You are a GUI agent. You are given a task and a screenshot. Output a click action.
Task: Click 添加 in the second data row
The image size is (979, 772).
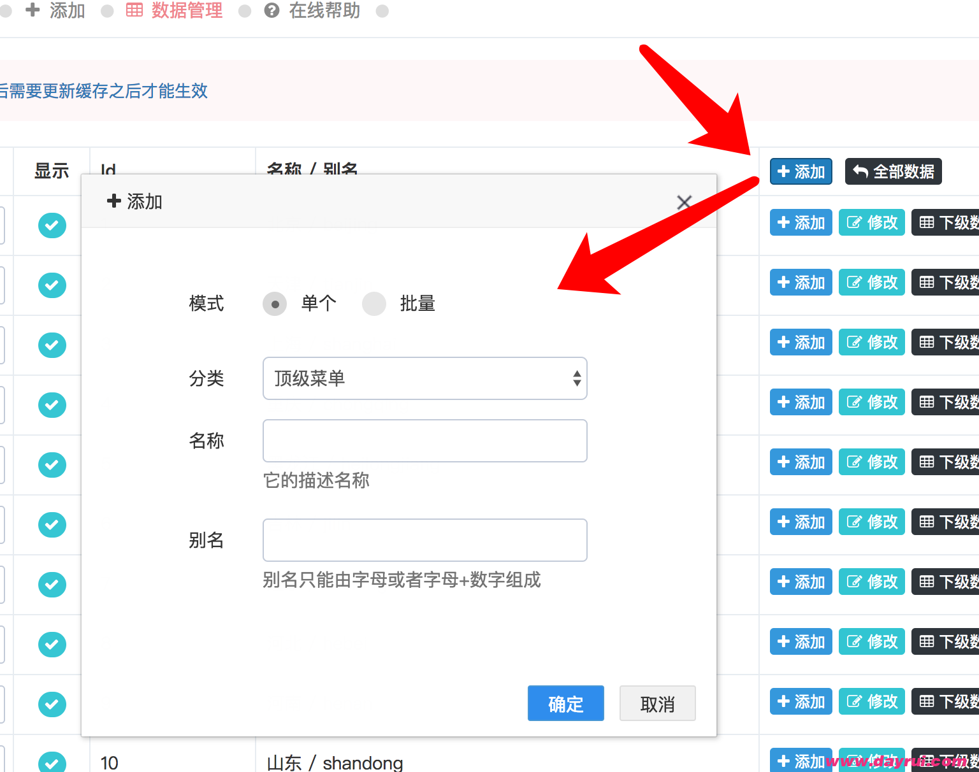click(x=801, y=282)
